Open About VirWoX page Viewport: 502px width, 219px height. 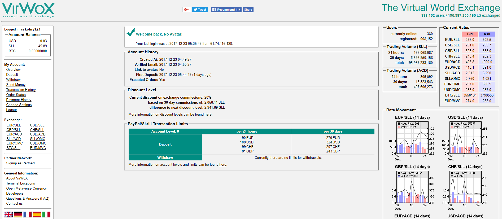(17, 178)
